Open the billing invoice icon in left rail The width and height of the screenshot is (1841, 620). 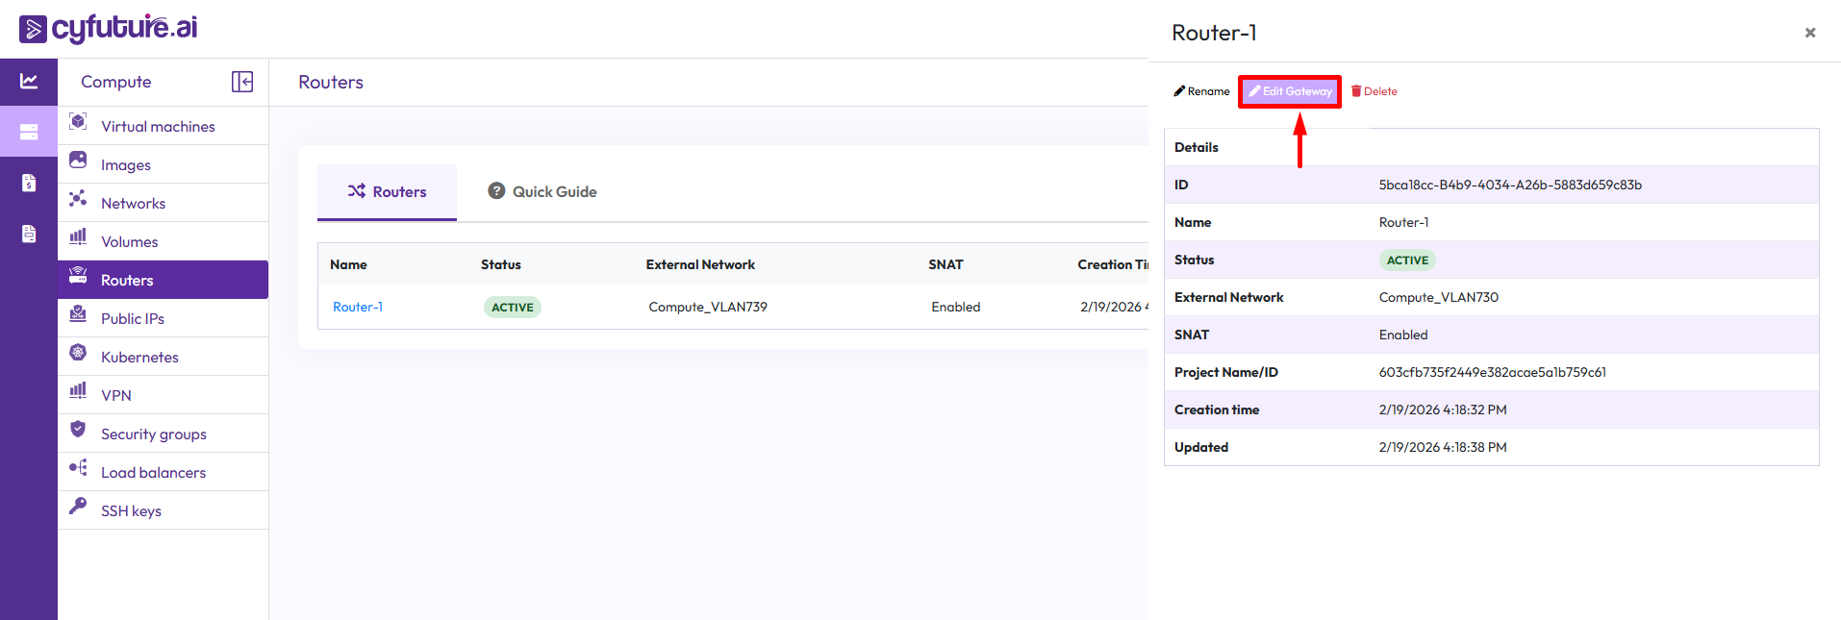[29, 183]
